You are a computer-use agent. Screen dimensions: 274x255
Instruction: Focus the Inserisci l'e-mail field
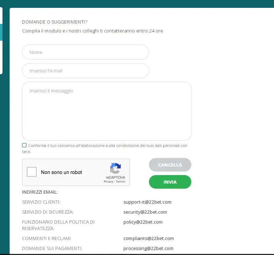(86, 71)
